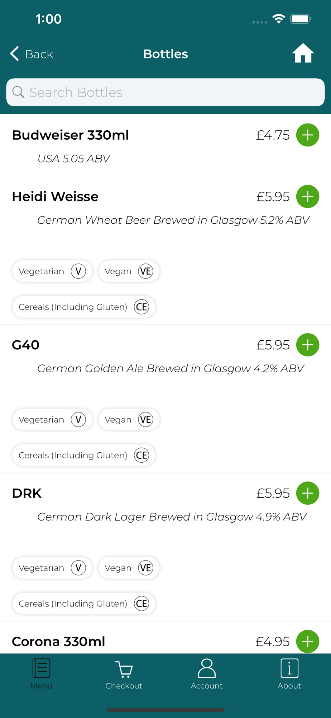
Task: Add Budweiser 330ml with plus icon
Action: (307, 135)
